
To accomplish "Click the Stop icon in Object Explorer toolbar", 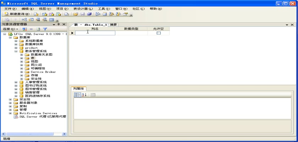I will (31, 29).
